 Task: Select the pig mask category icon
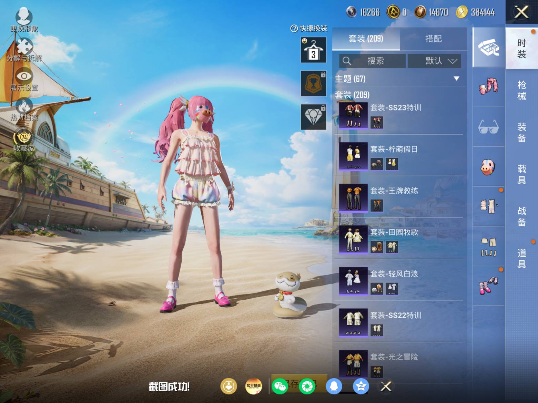488,167
